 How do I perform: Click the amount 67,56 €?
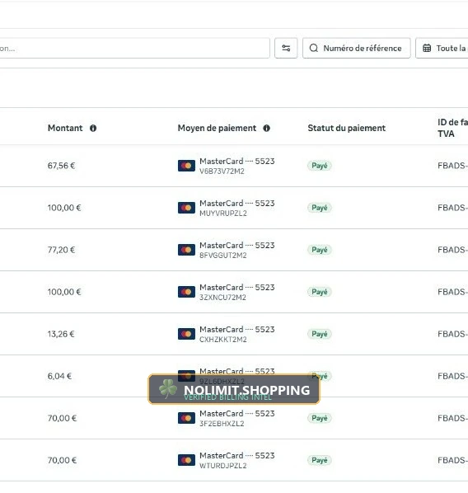tap(61, 166)
